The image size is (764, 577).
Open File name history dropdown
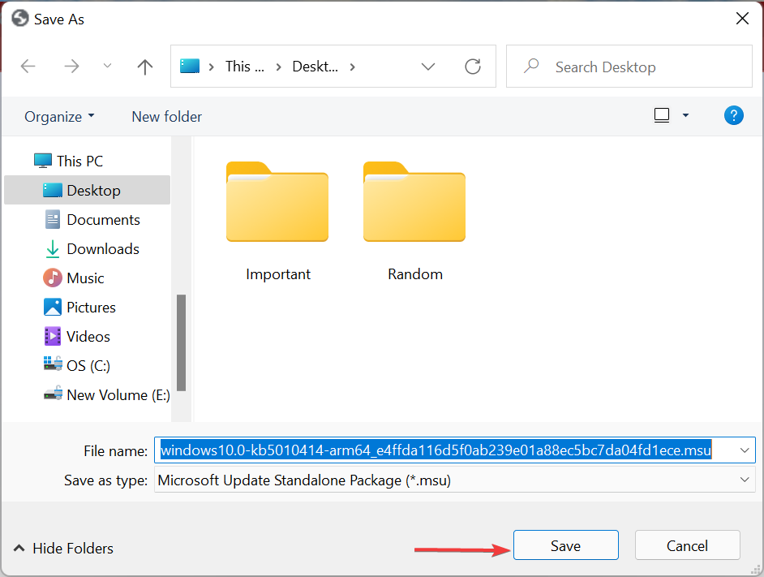tap(744, 450)
